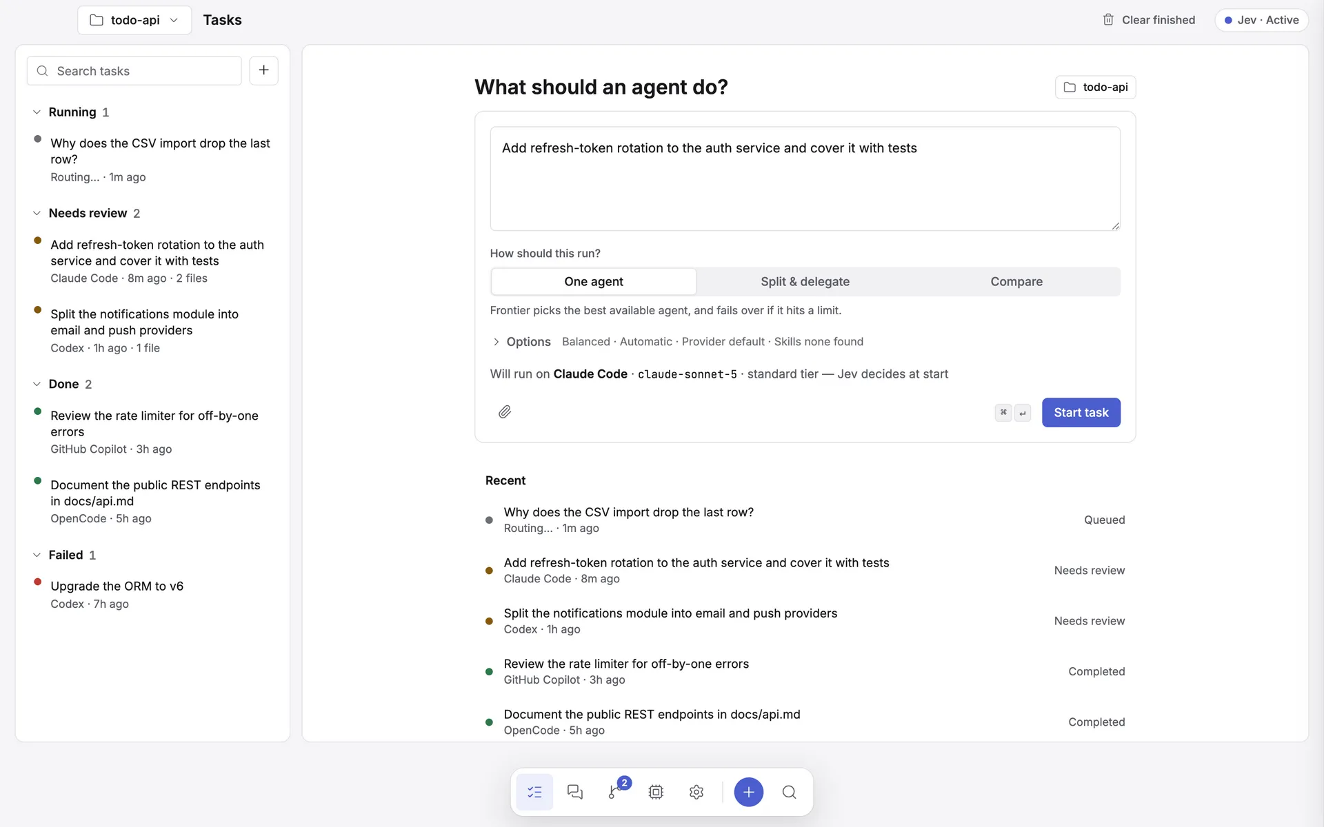The width and height of the screenshot is (1324, 827).
Task: Open sidebar task Upgrade the ORM to v6
Action: point(152,594)
